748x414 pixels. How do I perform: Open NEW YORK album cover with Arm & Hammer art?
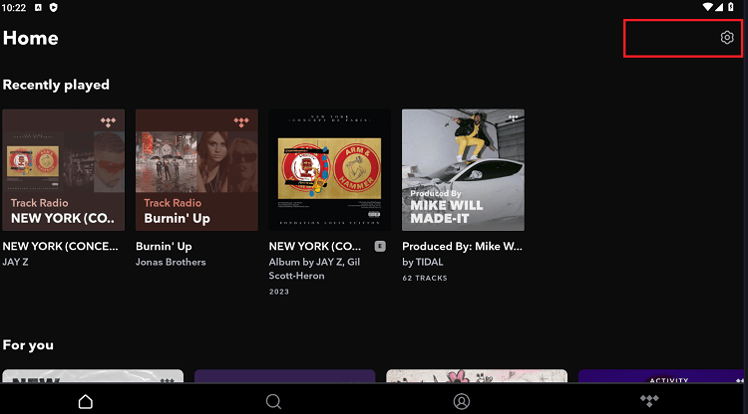tap(330, 170)
